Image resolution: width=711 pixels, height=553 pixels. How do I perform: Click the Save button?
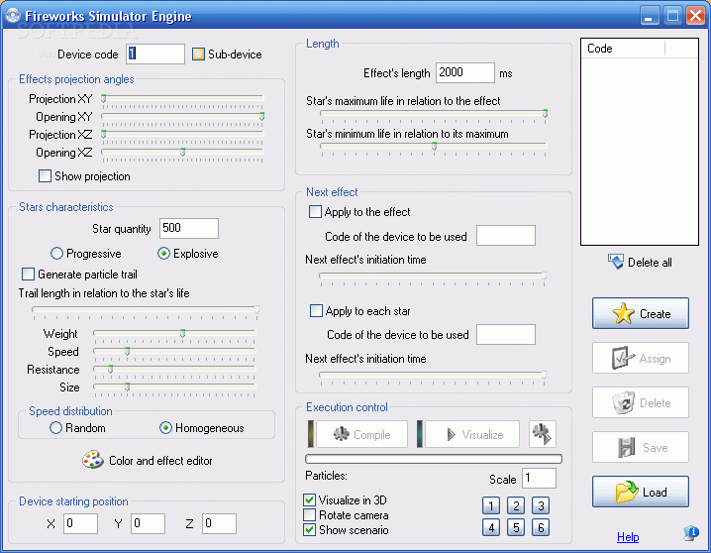click(x=641, y=447)
